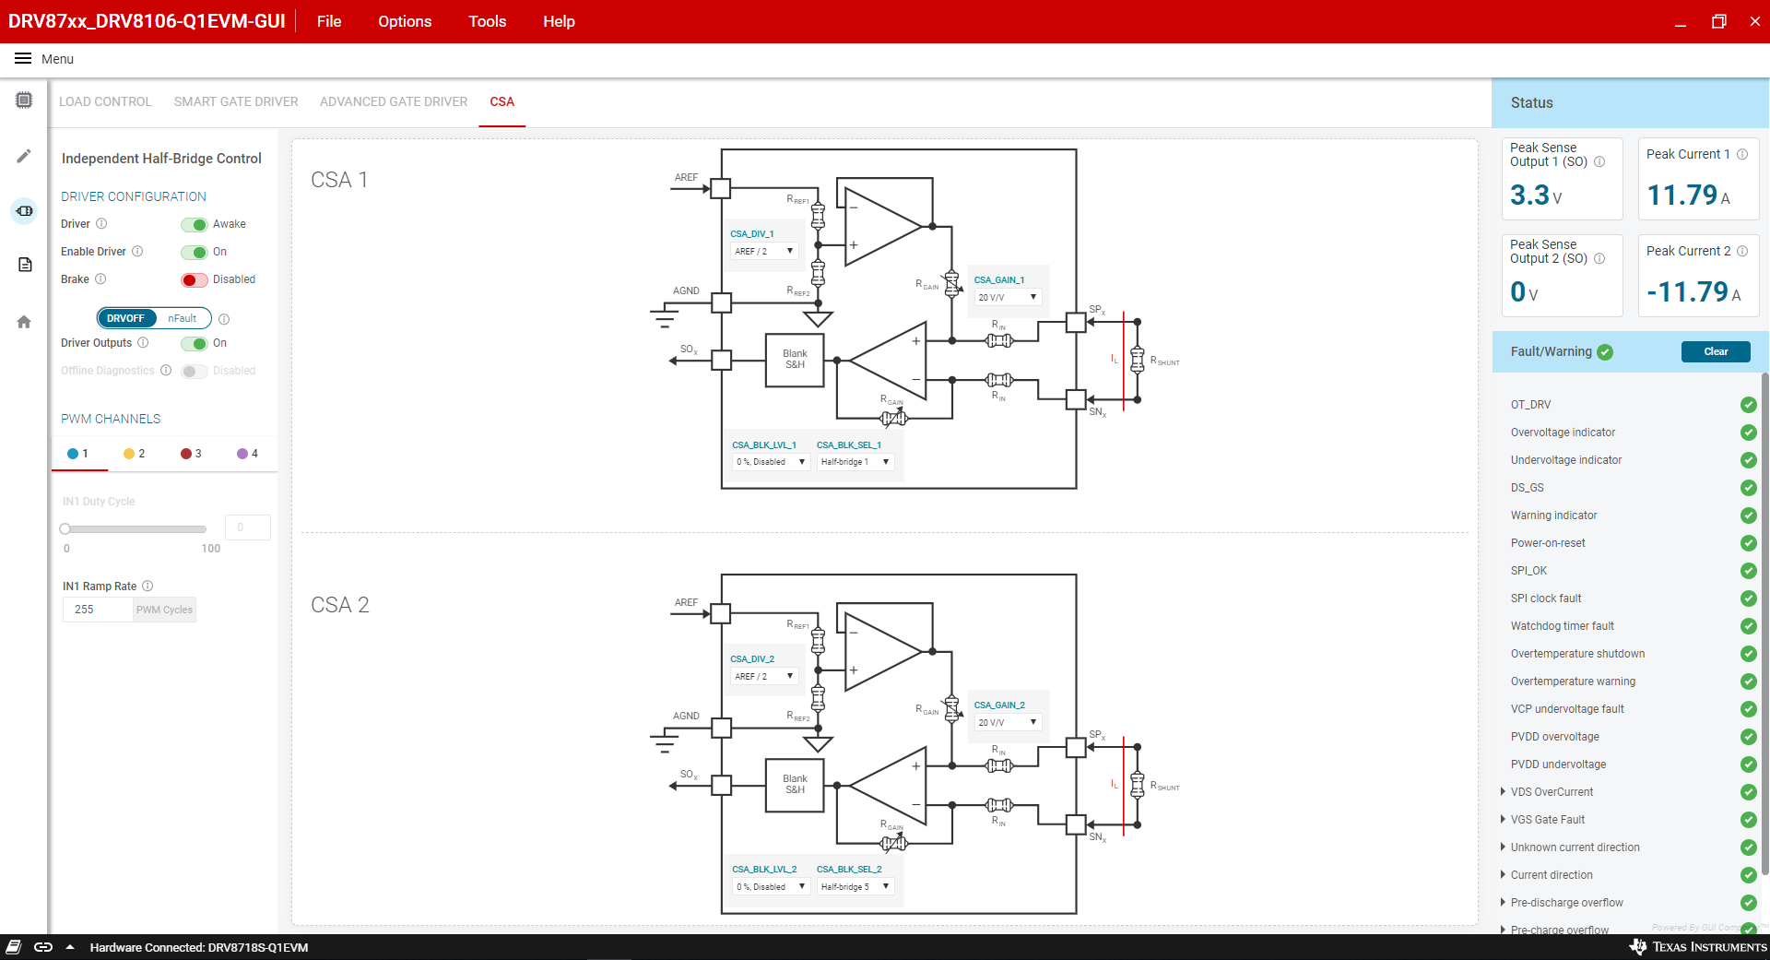Click the hardware connection link icon

[43, 947]
